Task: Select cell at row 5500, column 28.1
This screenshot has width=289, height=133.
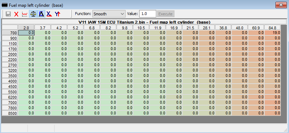Action: 207,92
